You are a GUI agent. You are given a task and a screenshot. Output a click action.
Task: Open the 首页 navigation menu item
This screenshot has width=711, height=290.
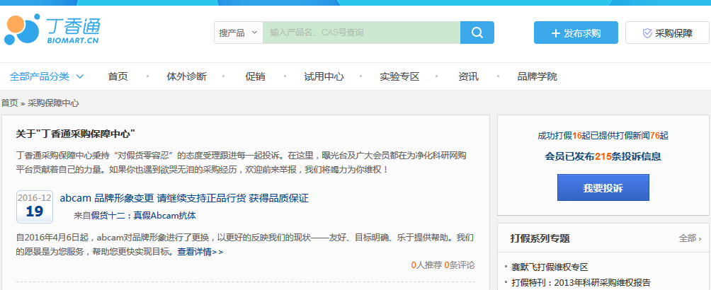pos(118,76)
